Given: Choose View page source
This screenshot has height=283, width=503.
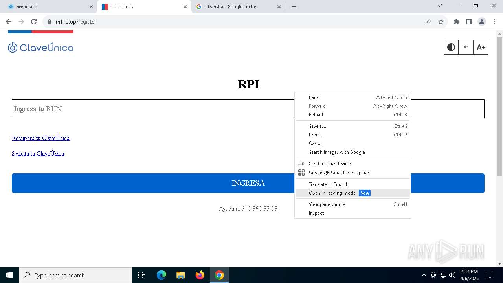Looking at the screenshot, I should pyautogui.click(x=352, y=204).
